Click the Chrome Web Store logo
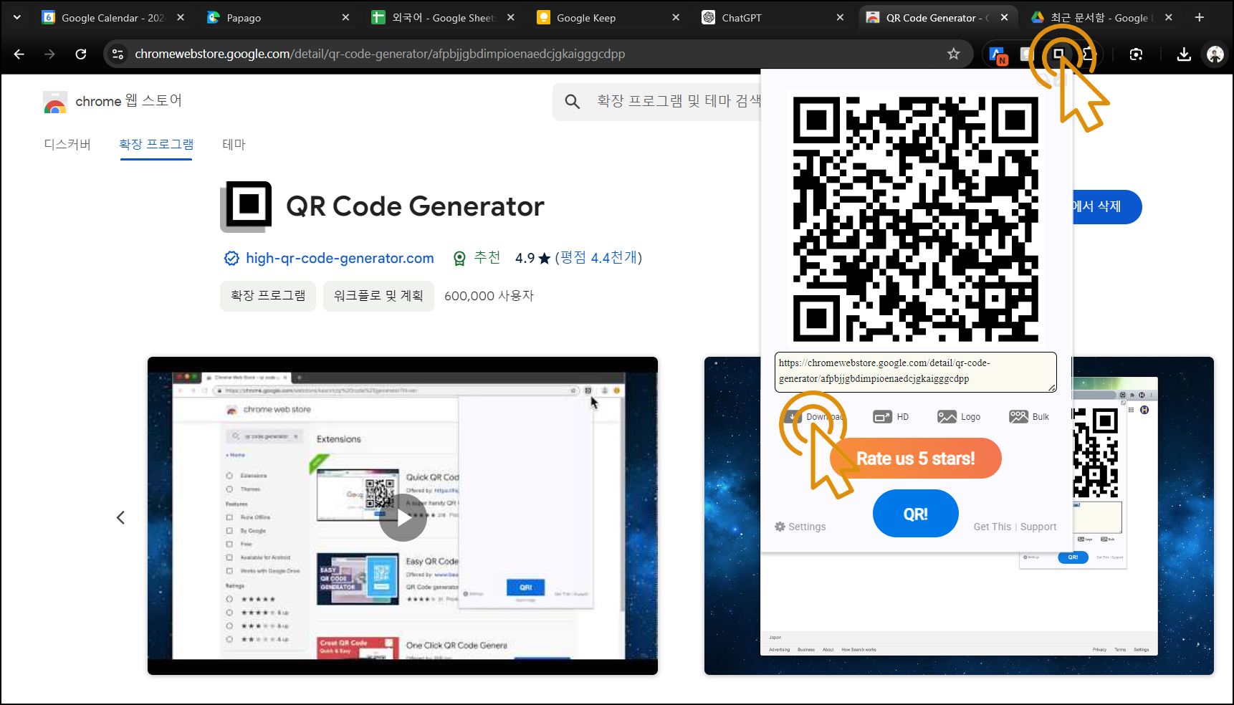This screenshot has height=705, width=1234. point(55,102)
